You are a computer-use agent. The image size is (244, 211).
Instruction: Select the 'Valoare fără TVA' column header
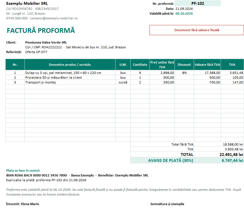[207, 65]
